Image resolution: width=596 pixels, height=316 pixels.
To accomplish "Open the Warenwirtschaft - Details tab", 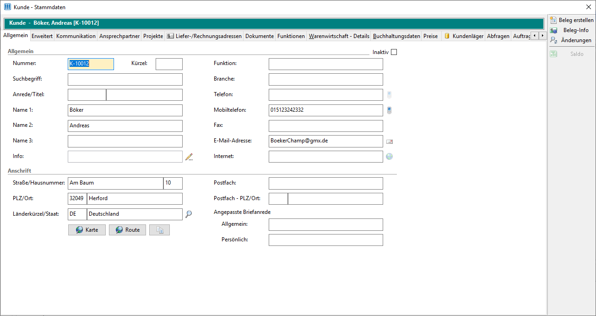I will (339, 36).
